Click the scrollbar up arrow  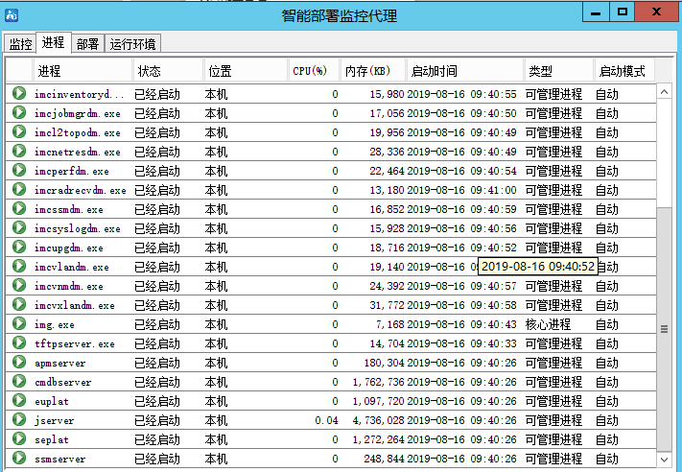[x=664, y=91]
